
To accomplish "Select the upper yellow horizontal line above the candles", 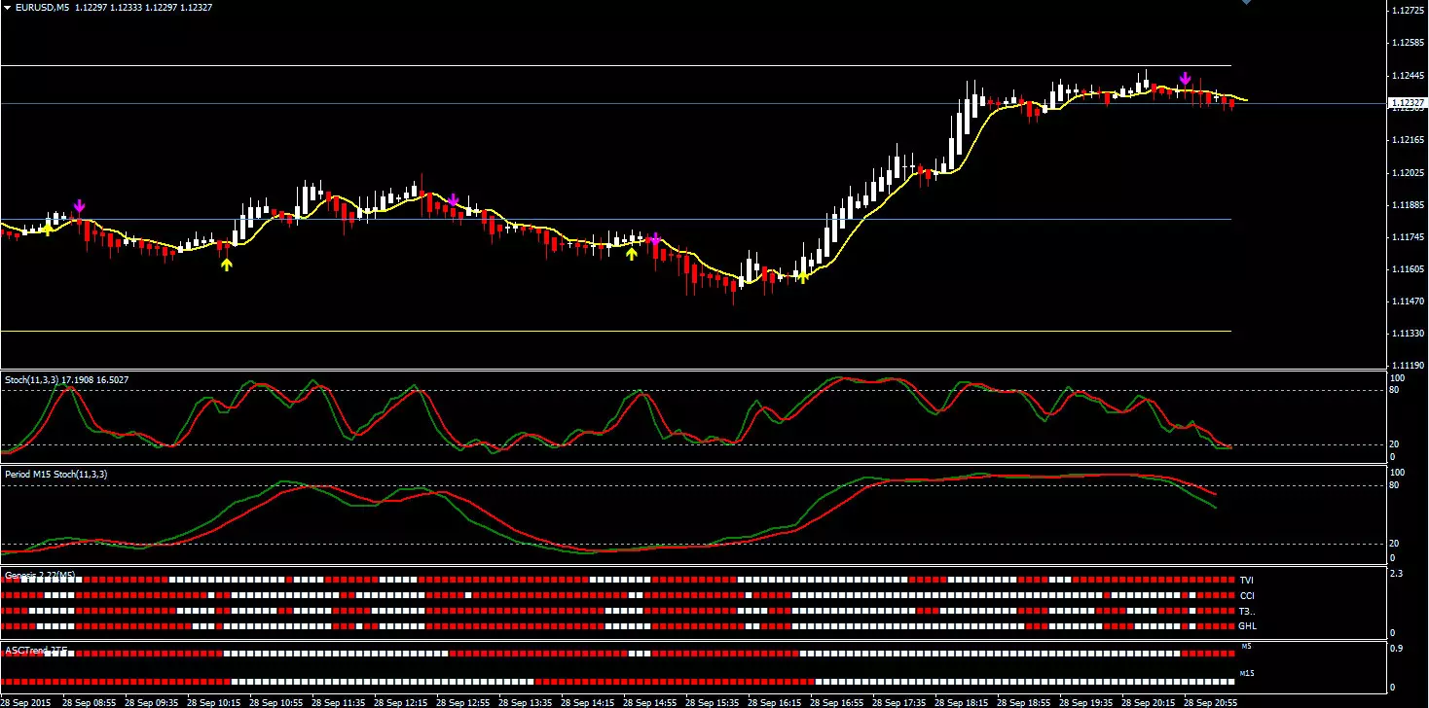I will pos(615,65).
